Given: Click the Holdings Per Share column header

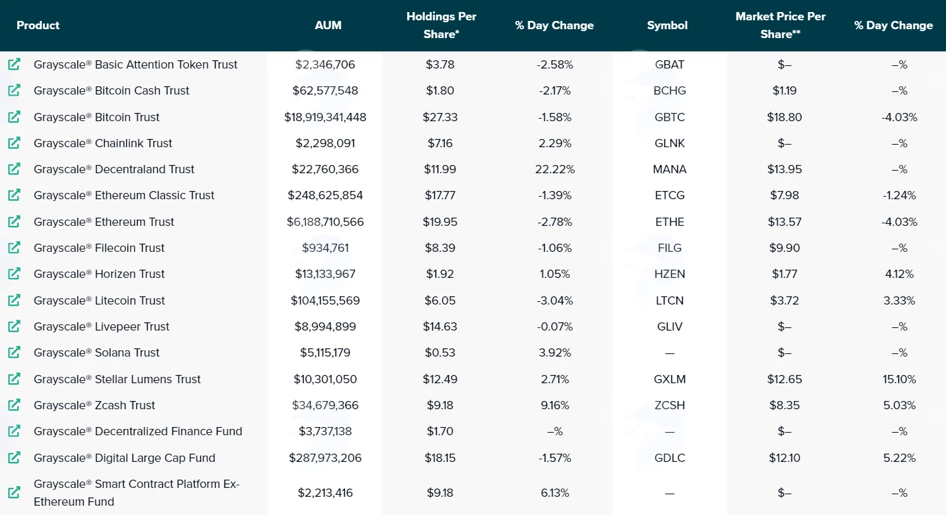Looking at the screenshot, I should point(441,25).
